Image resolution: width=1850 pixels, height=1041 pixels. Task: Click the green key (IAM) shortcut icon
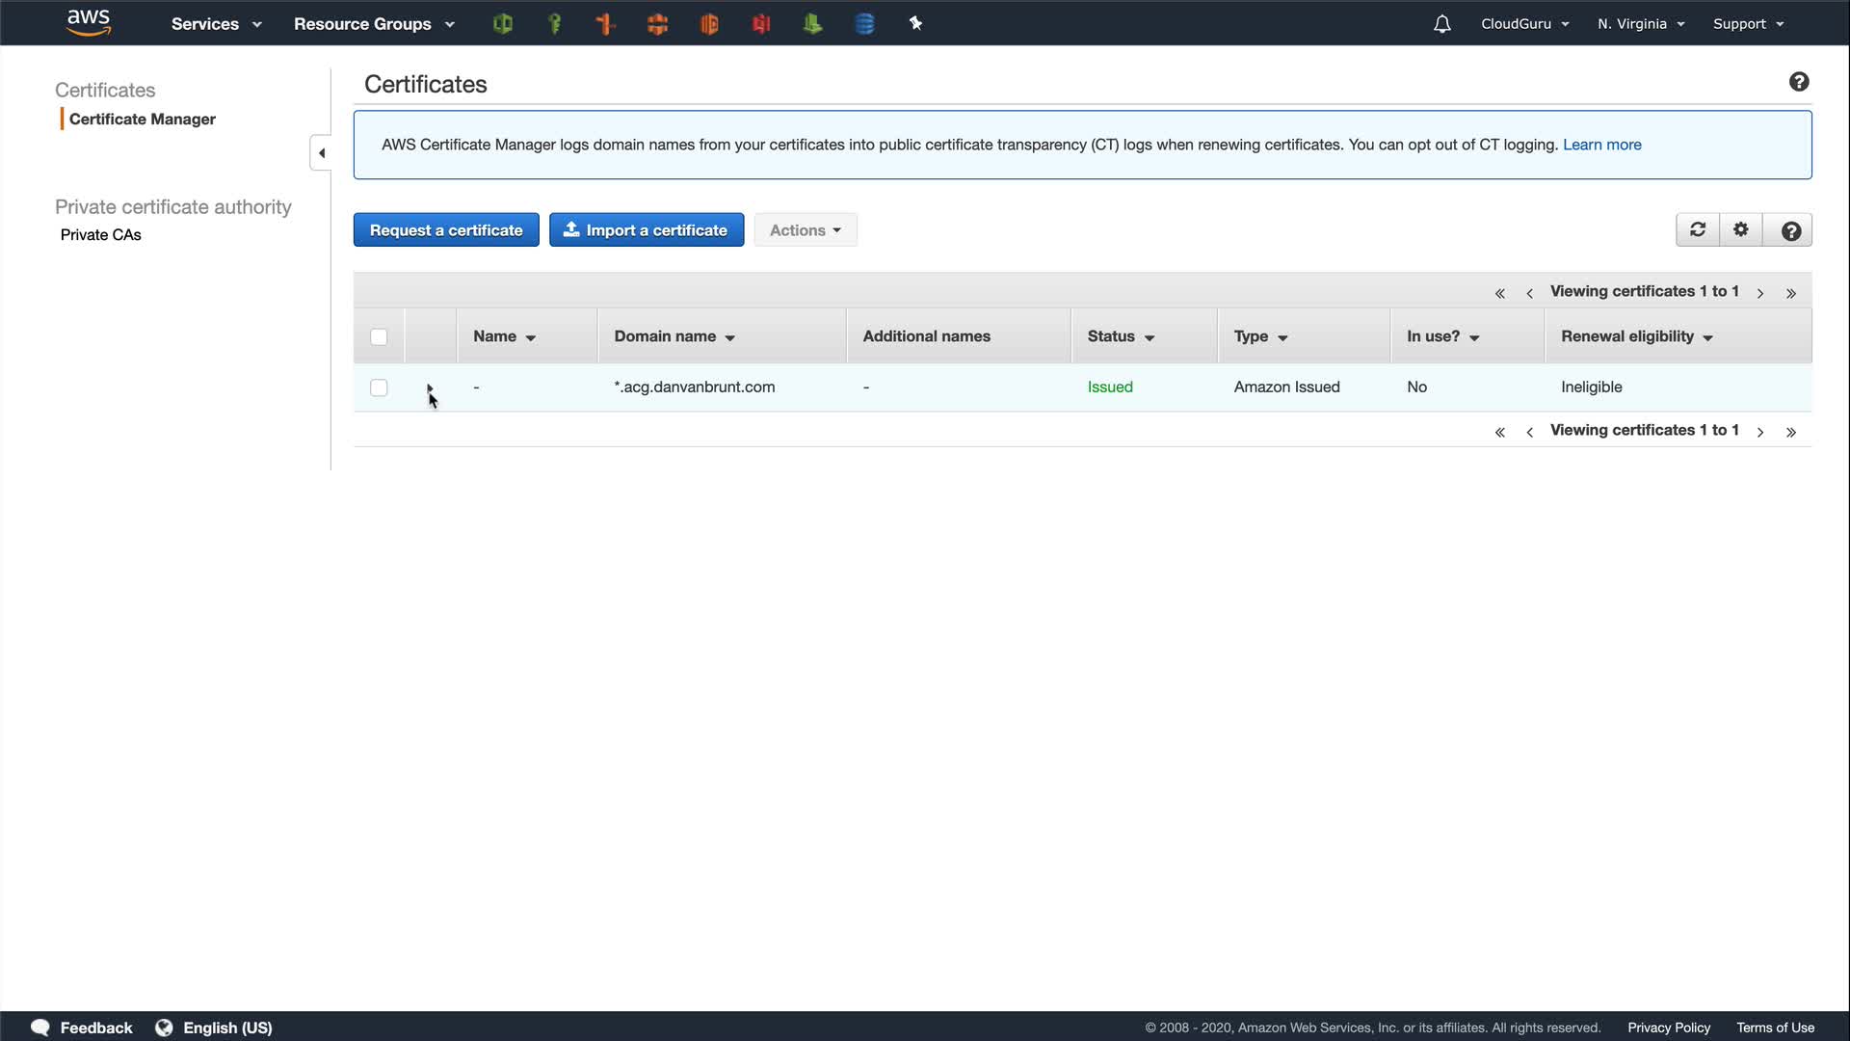coord(554,24)
